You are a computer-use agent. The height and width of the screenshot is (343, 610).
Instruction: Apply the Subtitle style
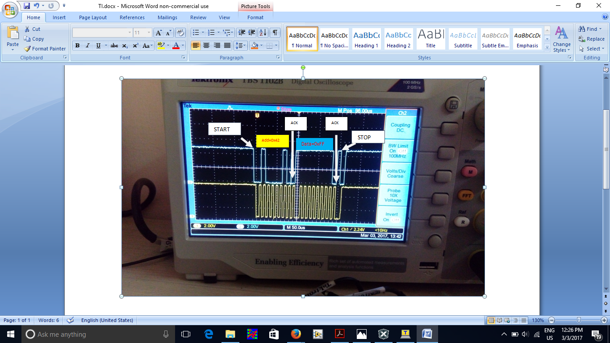pyautogui.click(x=463, y=39)
